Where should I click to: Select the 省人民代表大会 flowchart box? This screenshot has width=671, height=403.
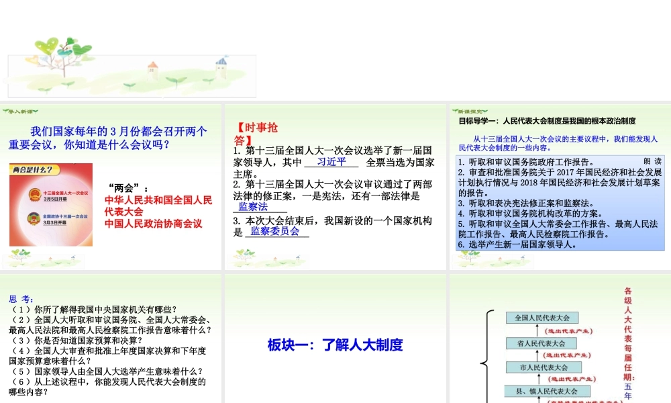[x=542, y=343]
